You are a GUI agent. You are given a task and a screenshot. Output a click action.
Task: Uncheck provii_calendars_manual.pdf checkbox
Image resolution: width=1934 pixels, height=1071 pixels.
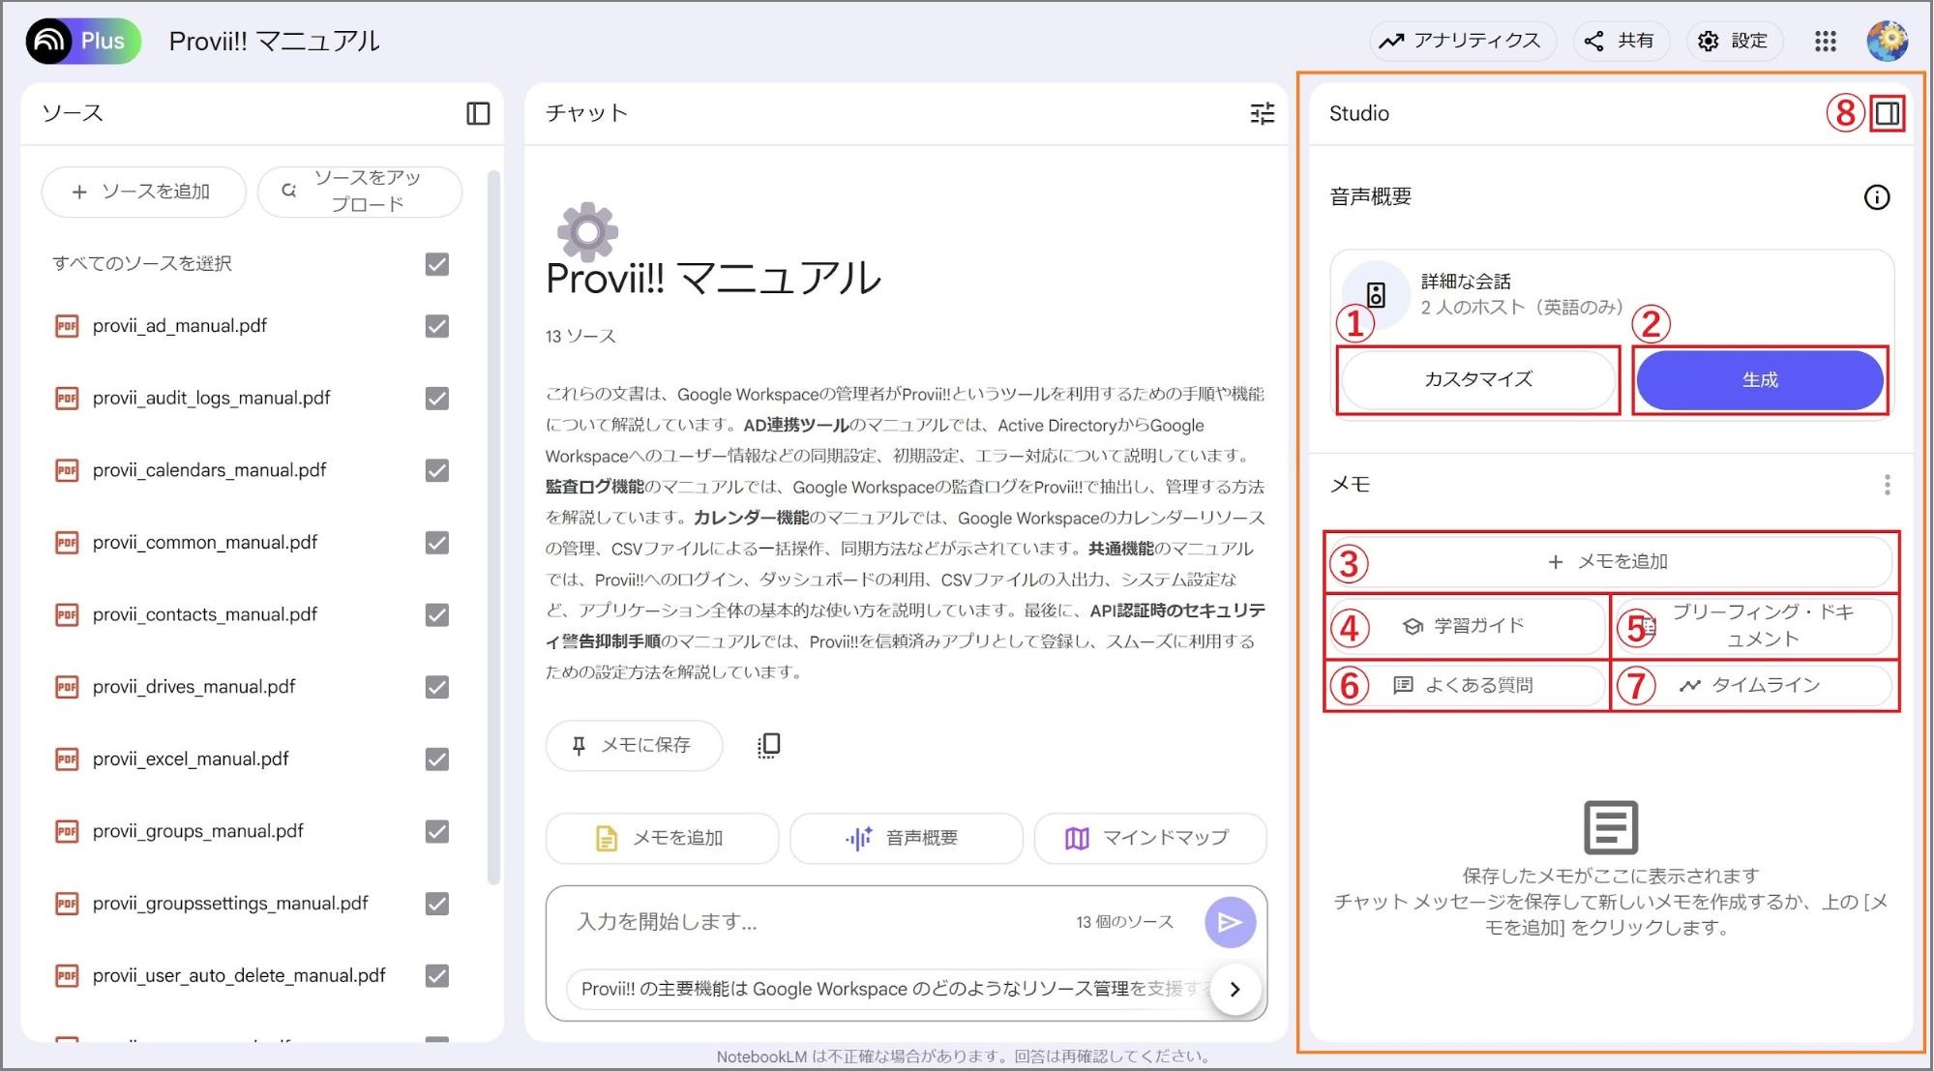[437, 470]
